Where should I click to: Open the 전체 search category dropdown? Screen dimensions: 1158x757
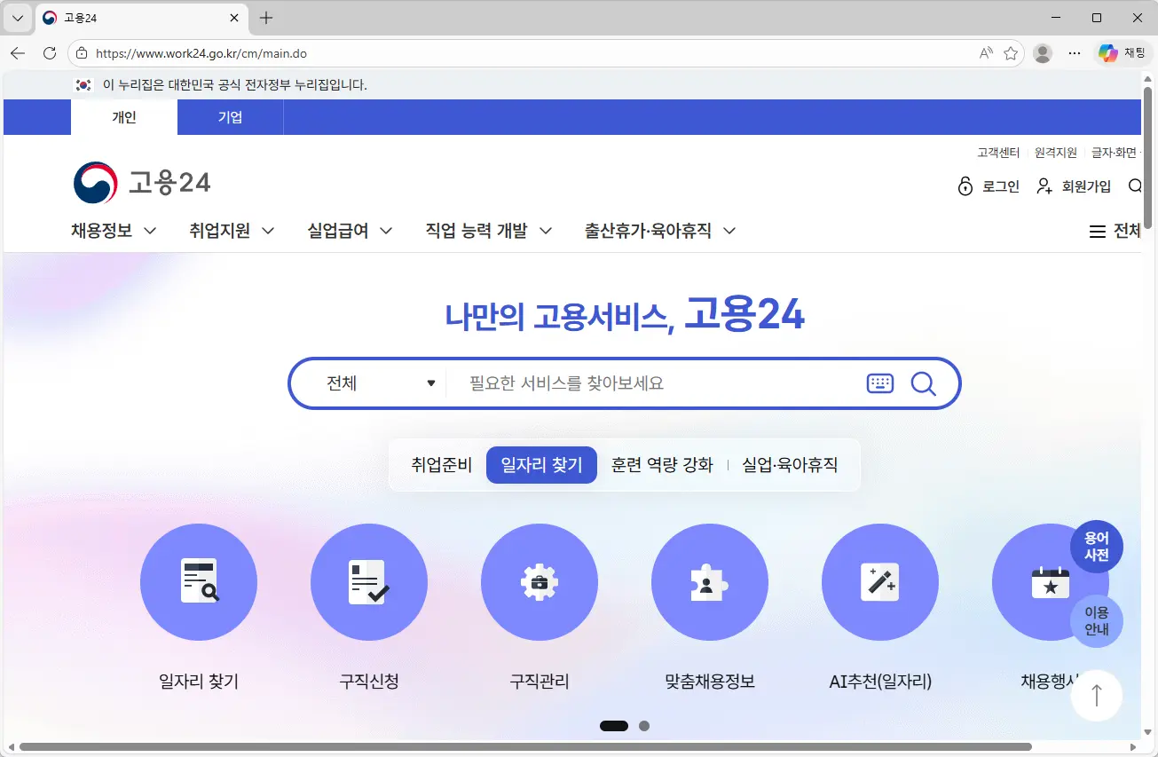click(x=382, y=383)
